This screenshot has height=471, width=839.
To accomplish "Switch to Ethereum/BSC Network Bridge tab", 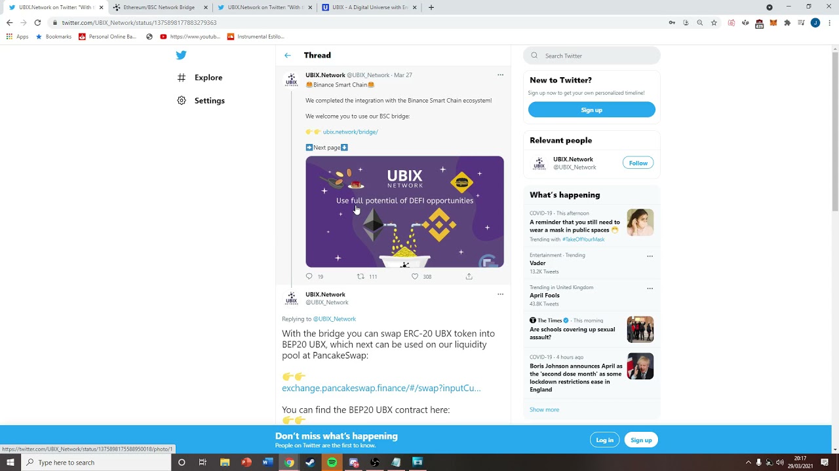I will [159, 7].
